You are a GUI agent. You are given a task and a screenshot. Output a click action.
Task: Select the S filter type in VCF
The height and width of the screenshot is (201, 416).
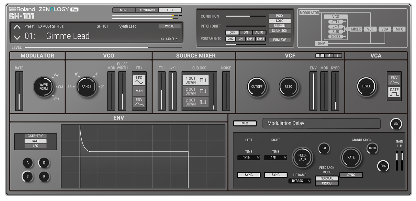click(x=338, y=56)
